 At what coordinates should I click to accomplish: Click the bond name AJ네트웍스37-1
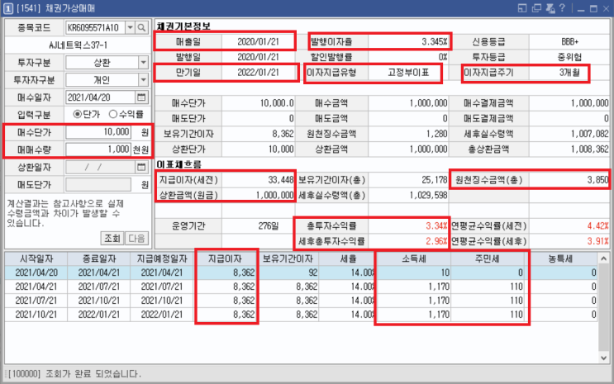tap(78, 45)
